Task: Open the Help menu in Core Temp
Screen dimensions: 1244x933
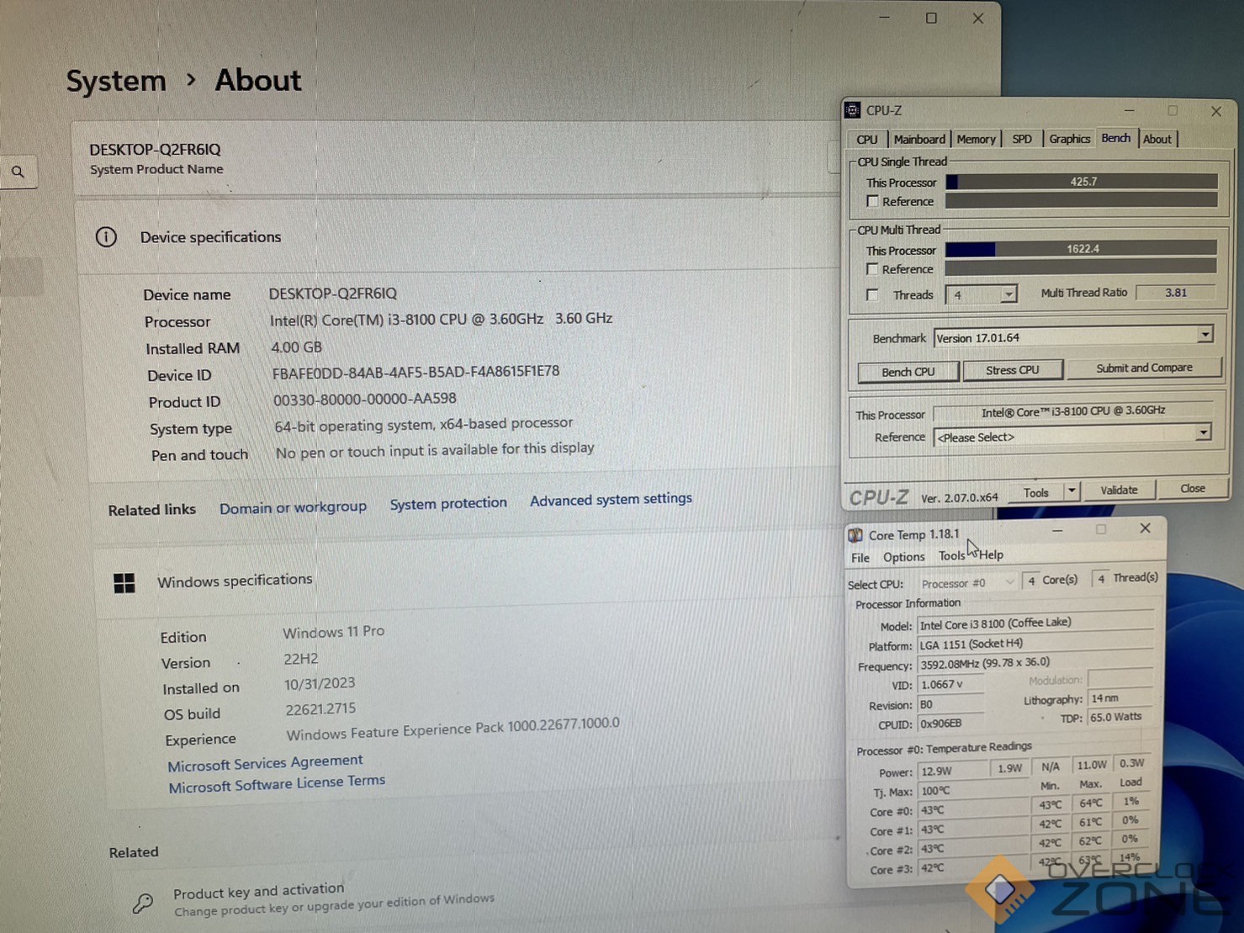Action: point(991,555)
